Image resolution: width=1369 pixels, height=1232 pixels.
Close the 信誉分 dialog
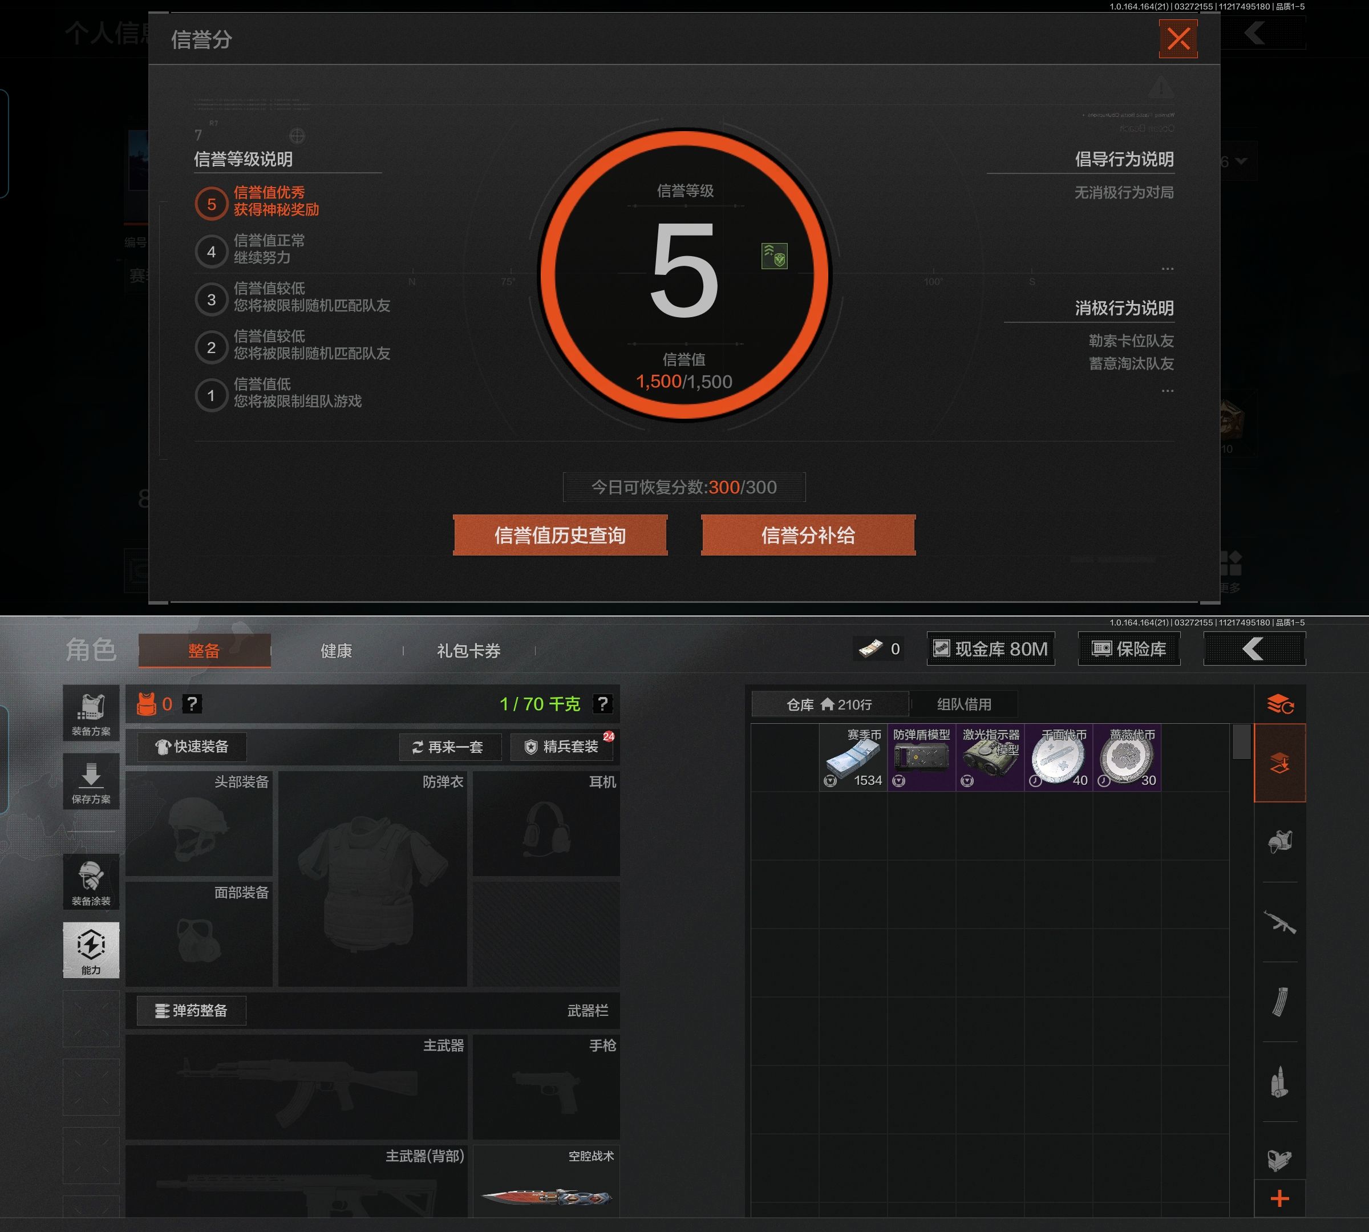pos(1178,39)
